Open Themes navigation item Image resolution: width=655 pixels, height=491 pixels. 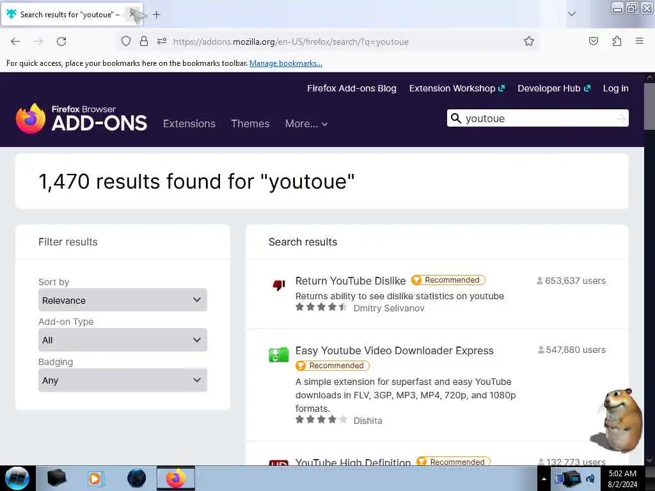pyautogui.click(x=250, y=123)
